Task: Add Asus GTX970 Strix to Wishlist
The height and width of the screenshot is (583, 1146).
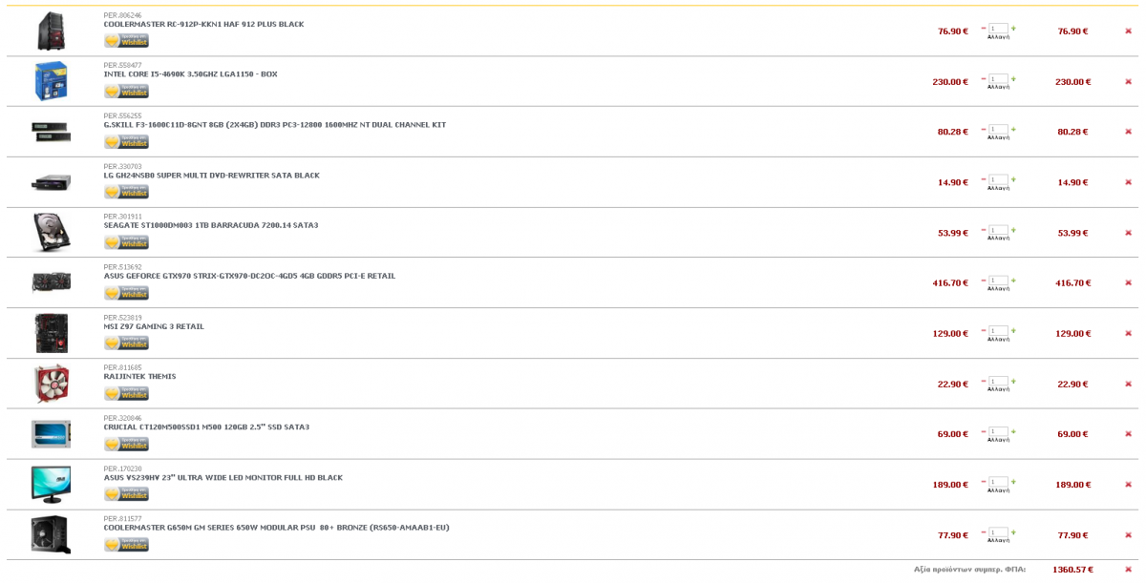Action: (x=126, y=293)
